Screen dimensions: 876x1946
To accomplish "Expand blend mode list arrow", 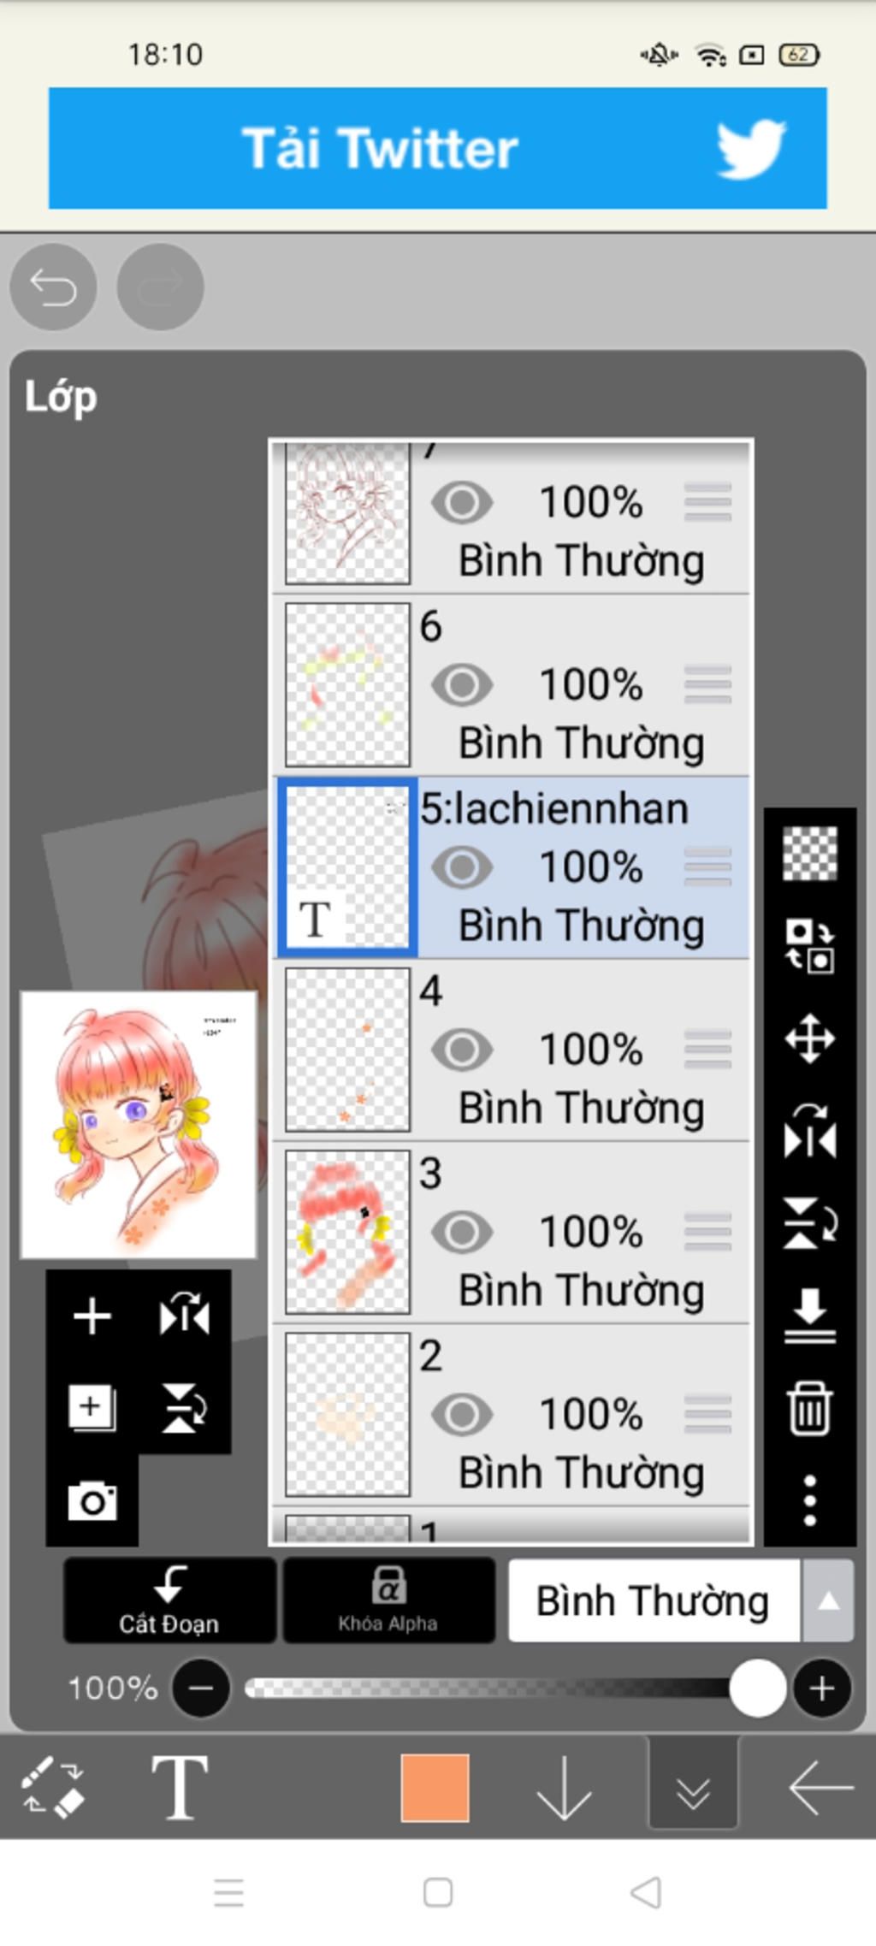I will 827,1600.
